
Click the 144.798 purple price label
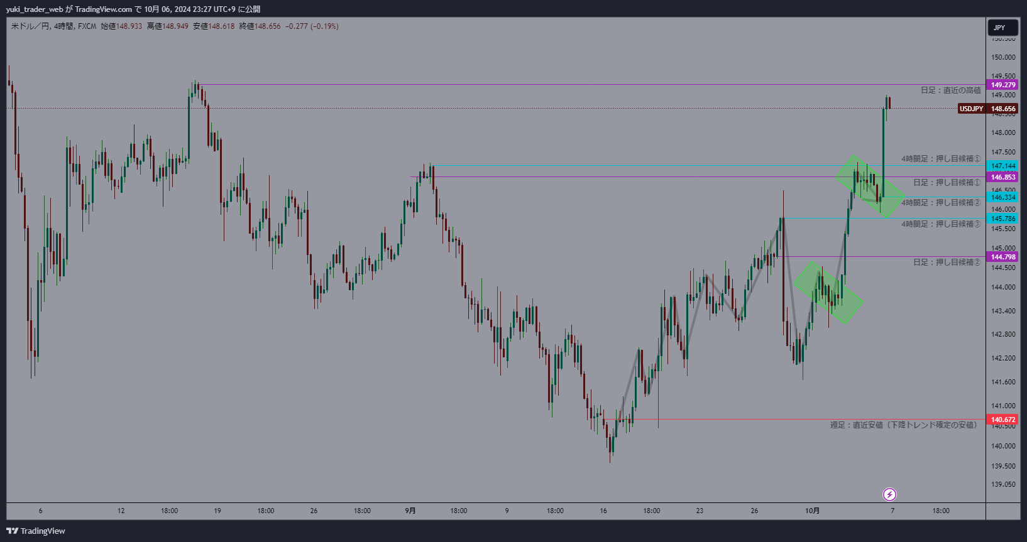[x=1003, y=257]
